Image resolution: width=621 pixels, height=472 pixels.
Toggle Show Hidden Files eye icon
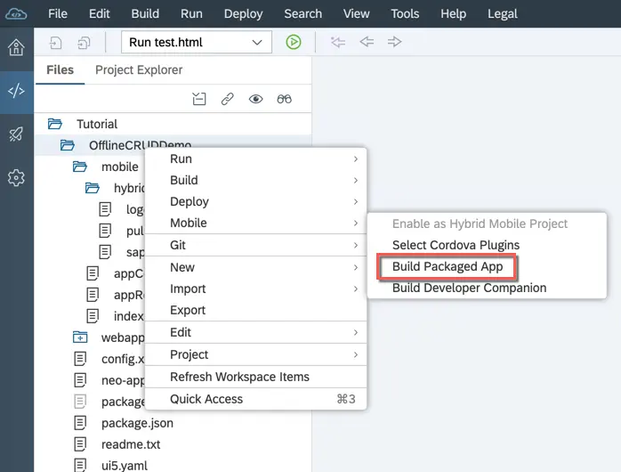point(256,99)
